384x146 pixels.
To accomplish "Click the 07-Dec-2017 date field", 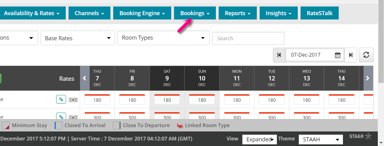I will click(315, 55).
